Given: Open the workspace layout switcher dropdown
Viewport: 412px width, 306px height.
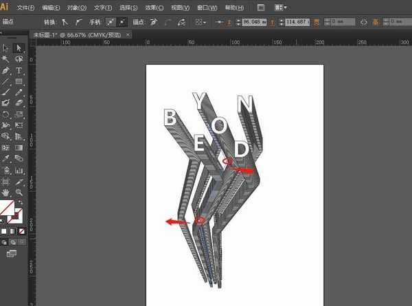Looking at the screenshot, I should pos(281,7).
